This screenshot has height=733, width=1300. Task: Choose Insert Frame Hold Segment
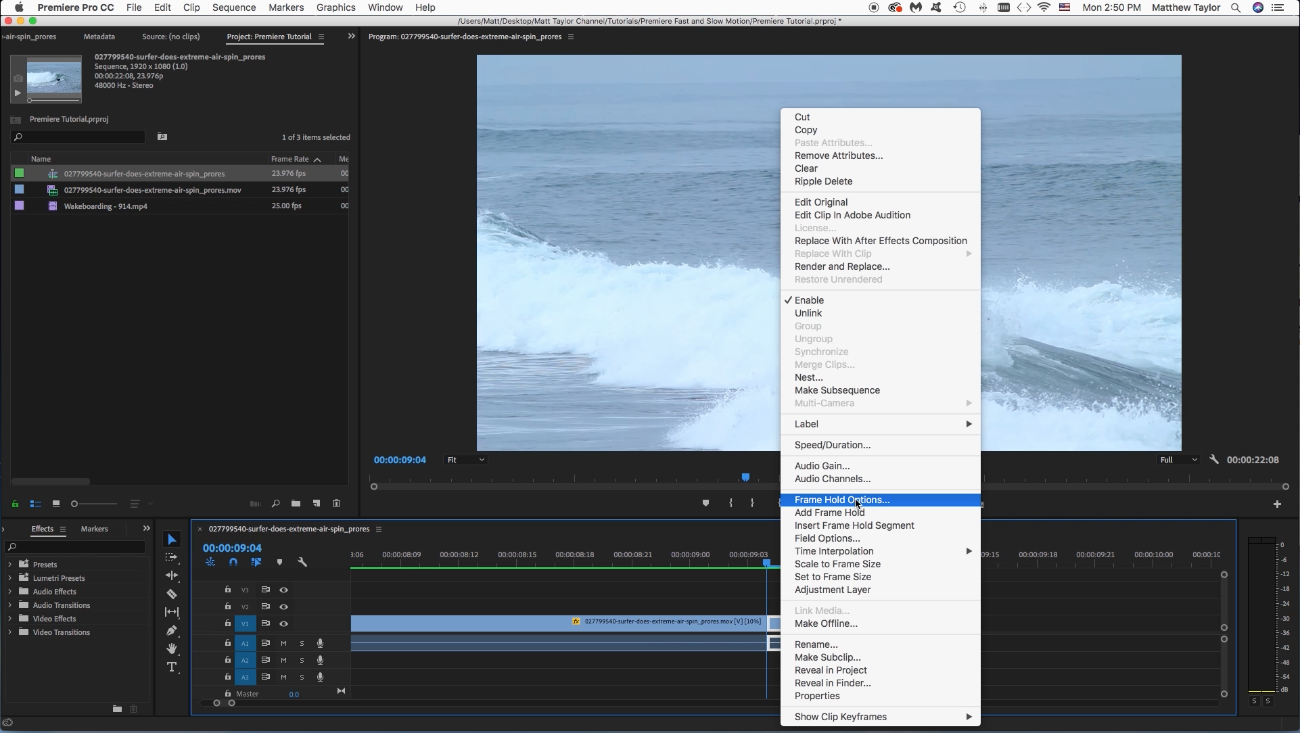click(x=881, y=525)
